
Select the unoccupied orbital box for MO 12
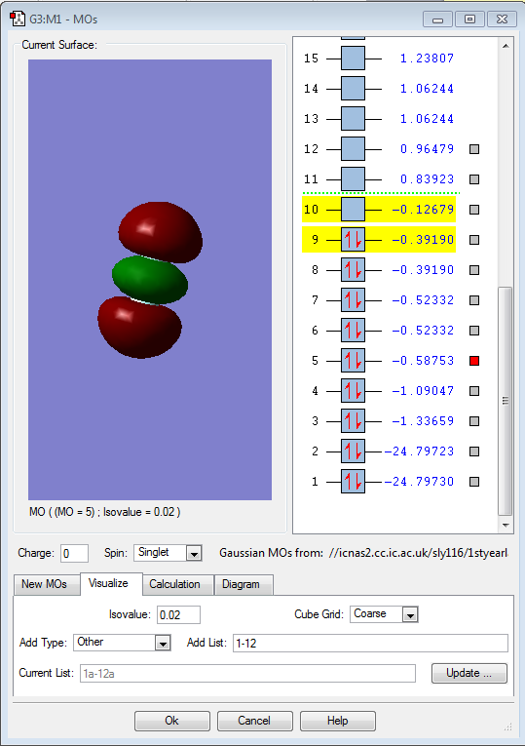(353, 149)
